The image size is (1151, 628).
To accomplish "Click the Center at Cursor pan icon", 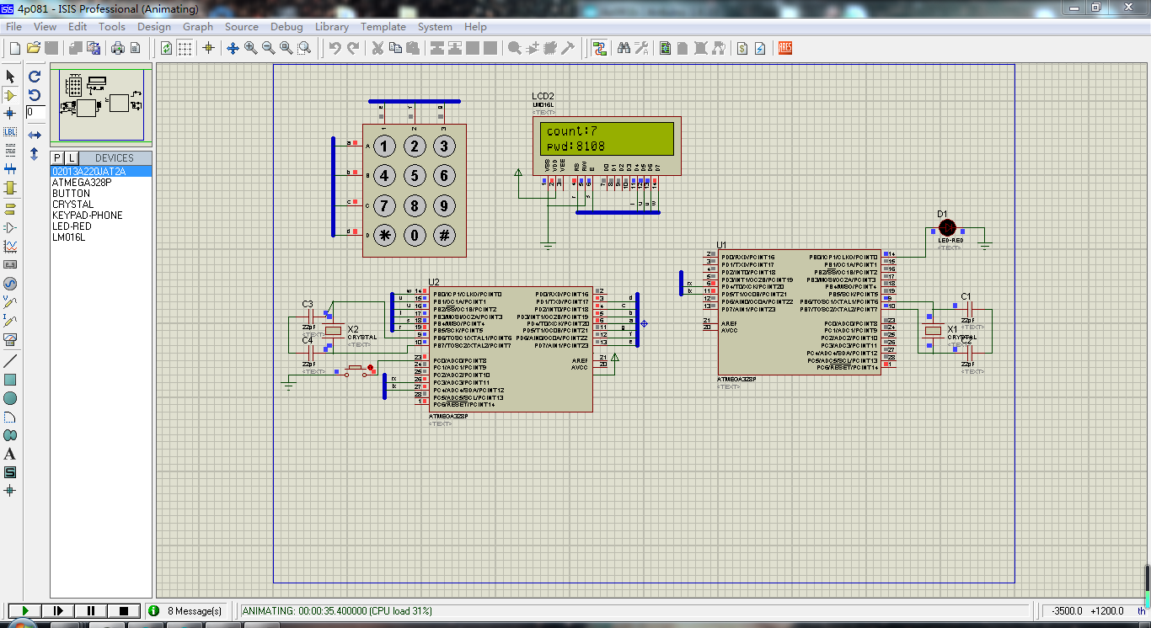I will [x=233, y=48].
